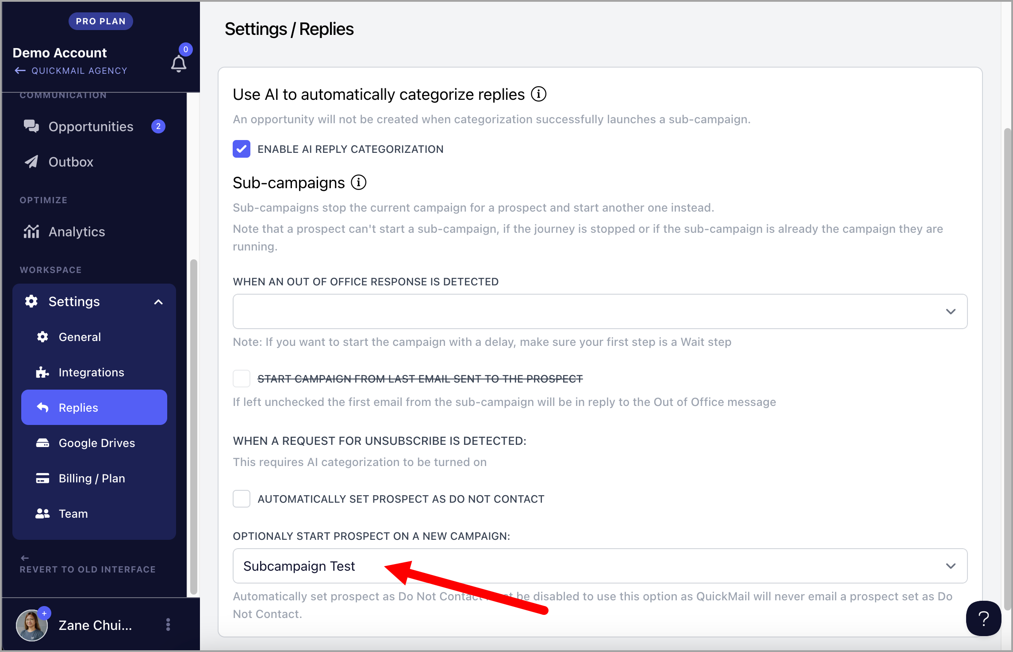1013x652 pixels.
Task: Collapse the Settings menu chevron
Action: click(x=158, y=302)
